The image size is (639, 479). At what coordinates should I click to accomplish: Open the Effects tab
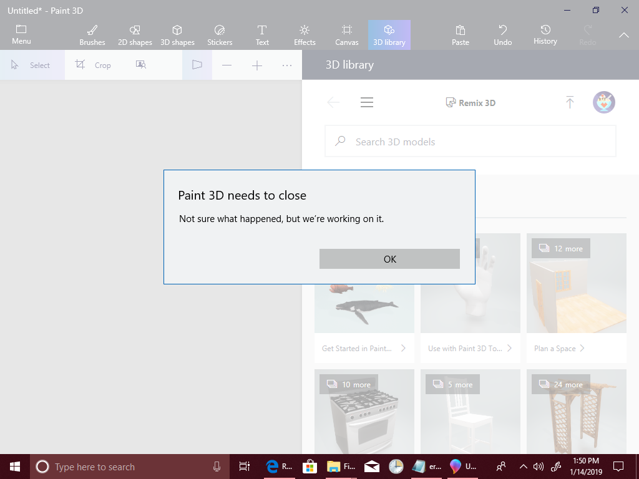[x=305, y=35]
